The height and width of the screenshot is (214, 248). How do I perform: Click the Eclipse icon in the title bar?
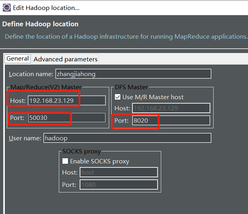7,8
